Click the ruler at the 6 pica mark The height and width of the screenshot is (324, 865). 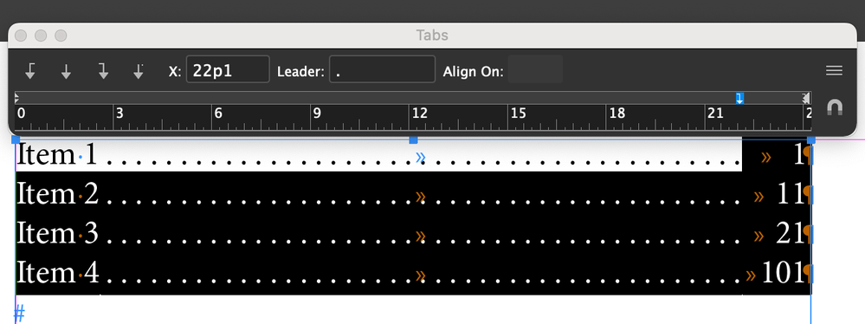pyautogui.click(x=212, y=117)
